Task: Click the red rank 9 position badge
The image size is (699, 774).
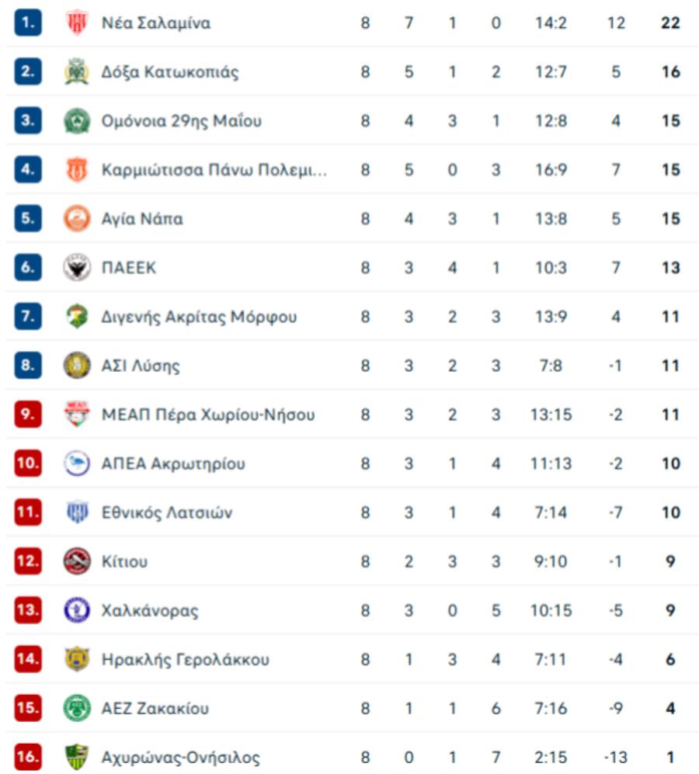Action: click(28, 415)
